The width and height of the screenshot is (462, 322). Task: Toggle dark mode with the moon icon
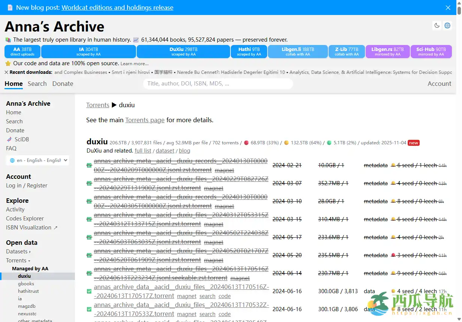437,25
